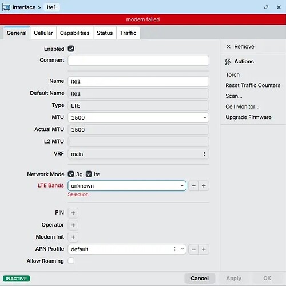Switch to the Cellular tab
286x286 pixels.
[x=43, y=33]
